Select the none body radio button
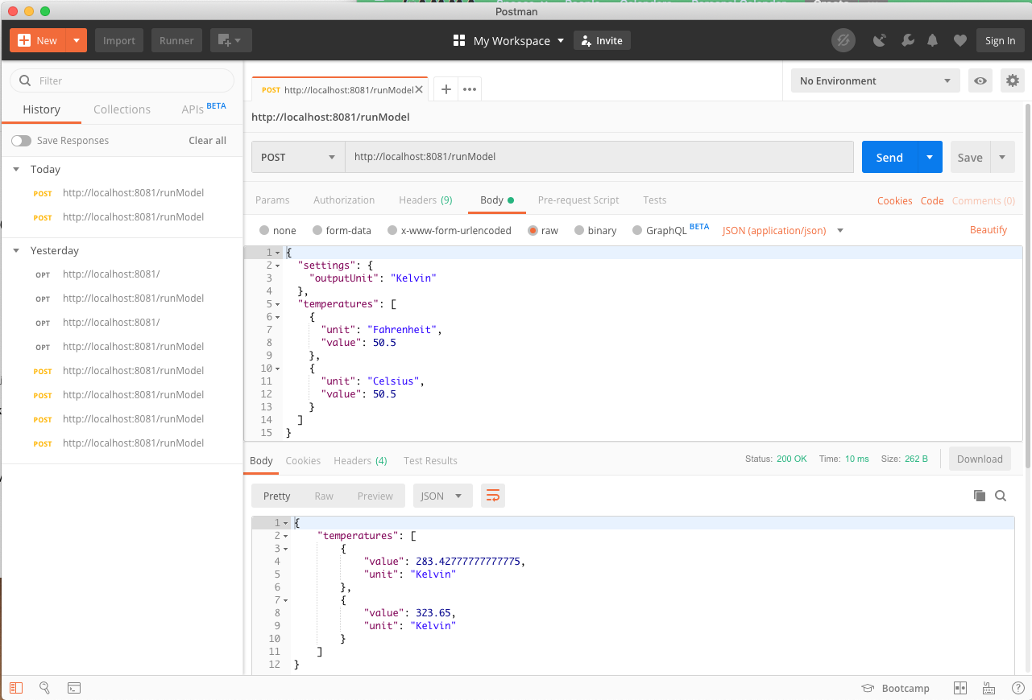This screenshot has height=700, width=1032. 264,230
